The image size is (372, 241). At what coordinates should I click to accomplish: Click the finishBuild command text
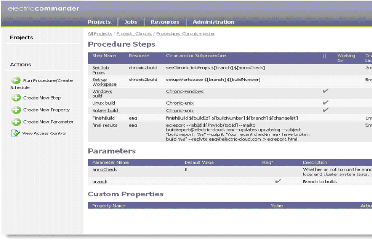(x=232, y=118)
